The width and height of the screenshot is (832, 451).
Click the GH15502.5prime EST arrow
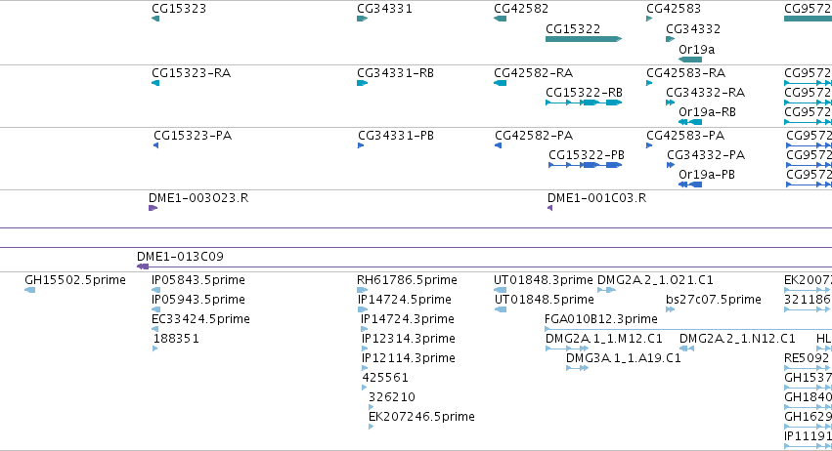(30, 290)
